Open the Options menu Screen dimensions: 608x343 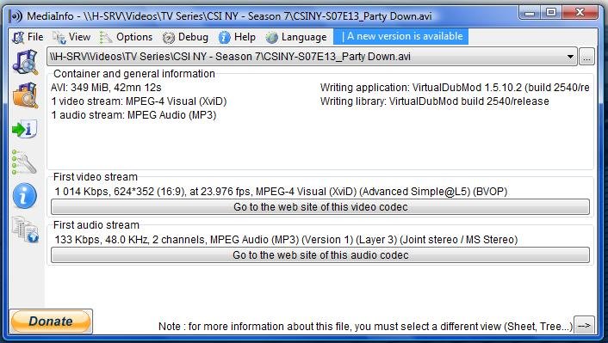click(126, 37)
